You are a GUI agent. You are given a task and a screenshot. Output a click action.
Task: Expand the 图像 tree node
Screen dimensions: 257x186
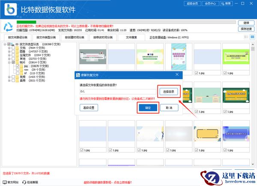pos(9,51)
